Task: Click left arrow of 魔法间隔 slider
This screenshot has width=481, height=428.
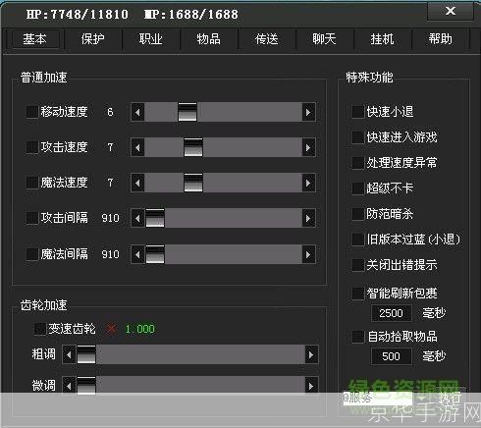Action: pyautogui.click(x=137, y=254)
